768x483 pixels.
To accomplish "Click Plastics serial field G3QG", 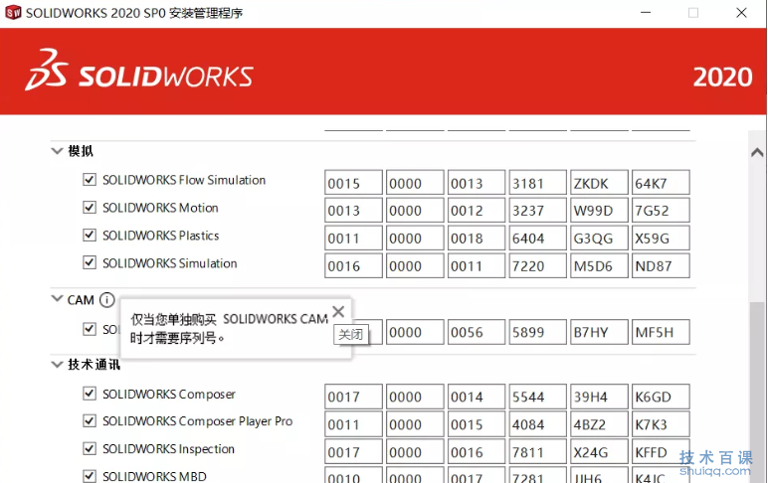I will pyautogui.click(x=599, y=238).
